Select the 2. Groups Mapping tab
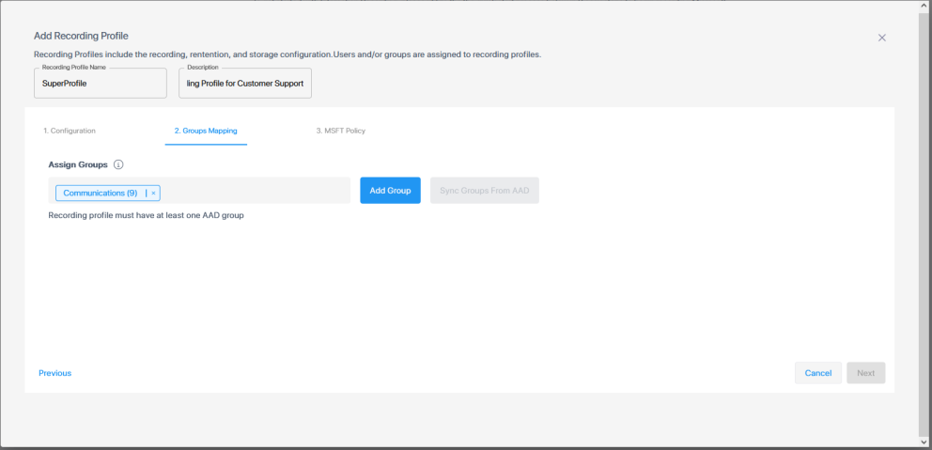The height and width of the screenshot is (450, 932). click(206, 131)
